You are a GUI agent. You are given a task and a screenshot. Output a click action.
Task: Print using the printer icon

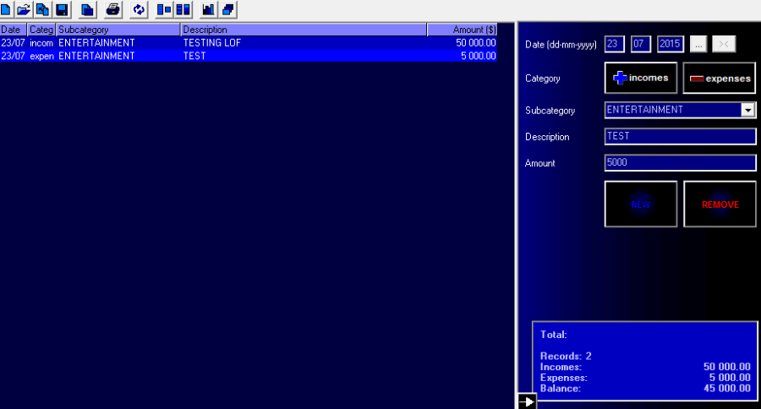click(113, 9)
